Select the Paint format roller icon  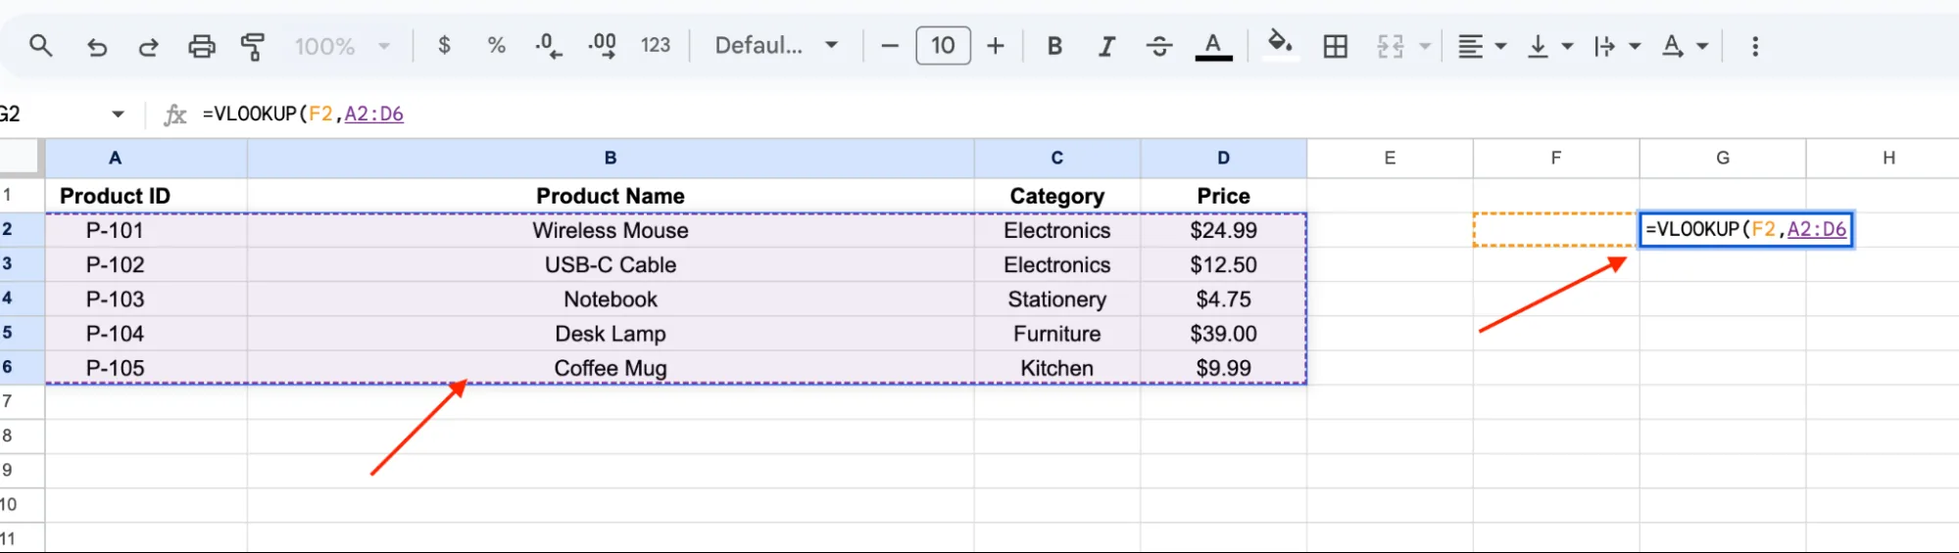(253, 46)
